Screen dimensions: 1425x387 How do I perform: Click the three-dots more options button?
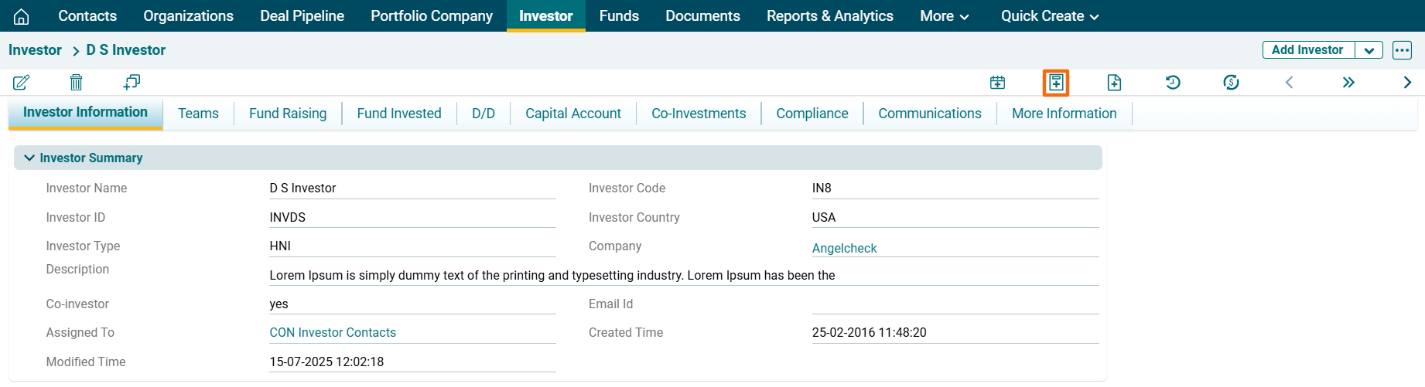point(1402,50)
